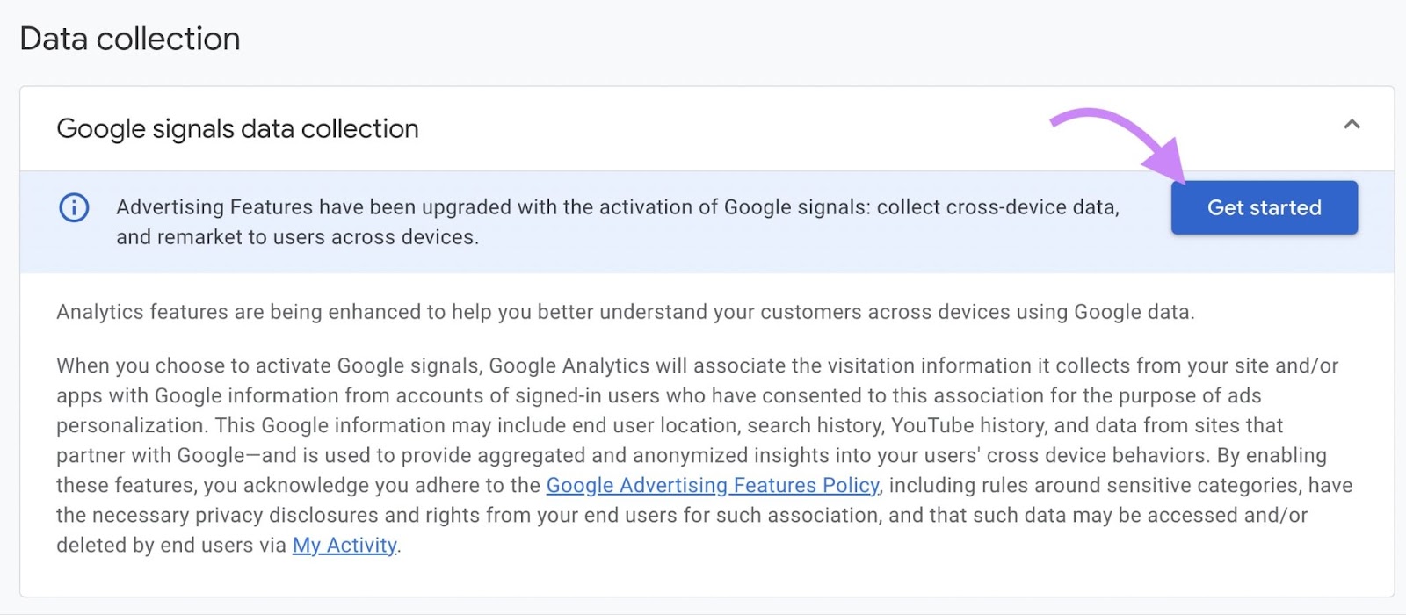1406x615 pixels.
Task: Select the Data collection page heading
Action: pos(129,38)
